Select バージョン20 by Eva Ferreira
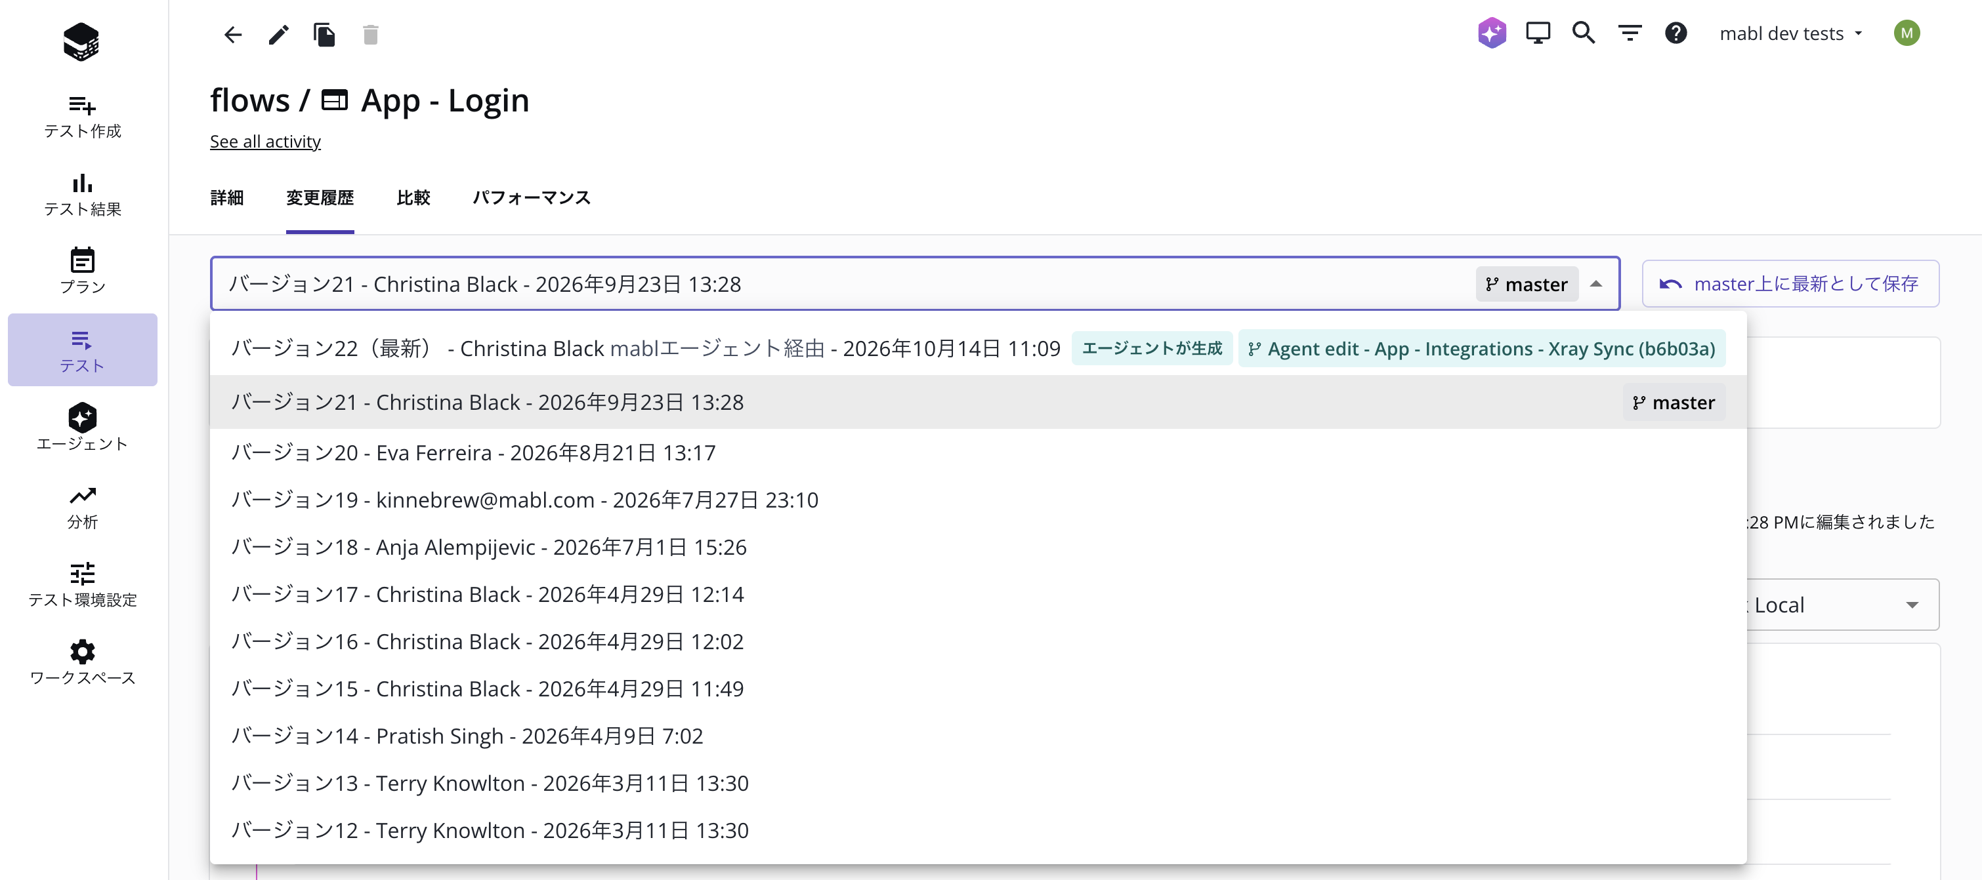The width and height of the screenshot is (1982, 880). (x=978, y=452)
